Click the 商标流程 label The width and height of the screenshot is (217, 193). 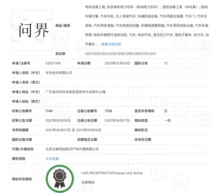click(x=19, y=159)
